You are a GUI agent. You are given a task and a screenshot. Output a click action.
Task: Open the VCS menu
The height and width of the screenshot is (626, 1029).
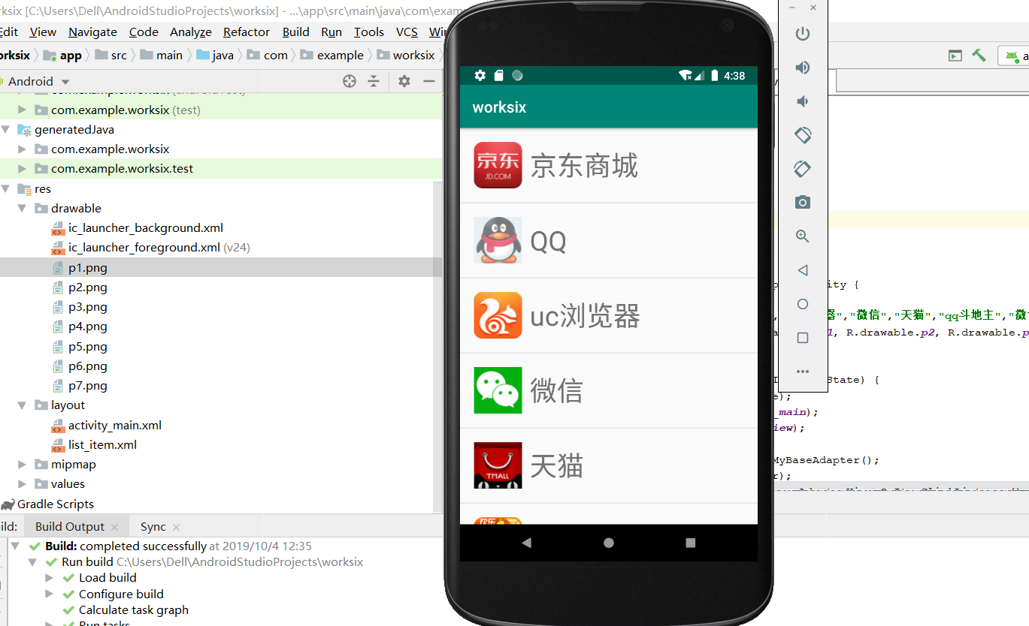(x=407, y=32)
